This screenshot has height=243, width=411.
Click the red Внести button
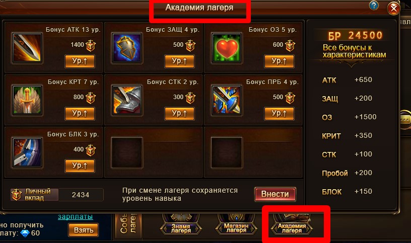click(x=275, y=194)
